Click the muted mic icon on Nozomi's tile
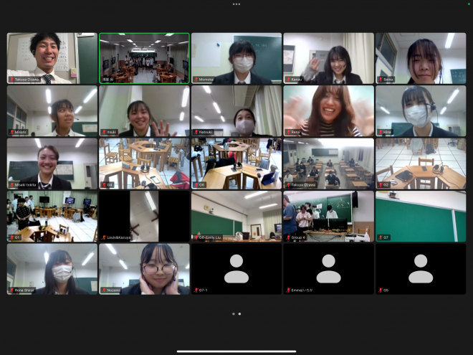The image size is (473, 355). [104, 290]
